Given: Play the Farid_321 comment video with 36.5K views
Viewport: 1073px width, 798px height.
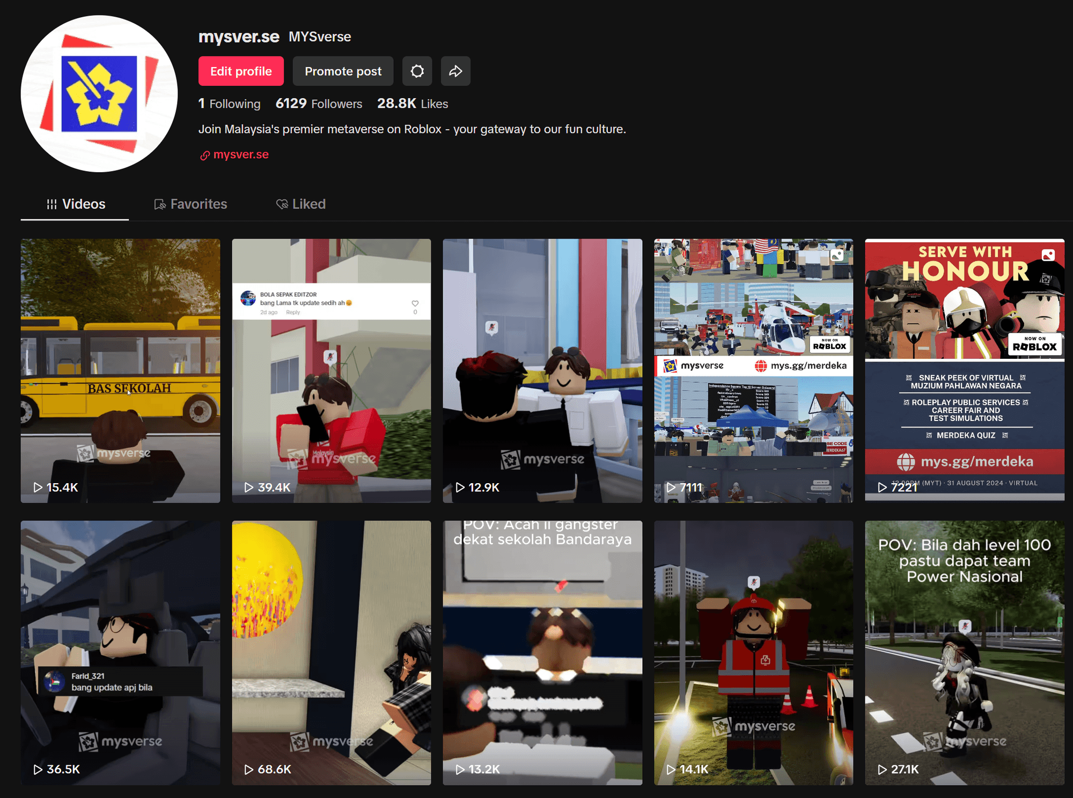Looking at the screenshot, I should point(120,653).
